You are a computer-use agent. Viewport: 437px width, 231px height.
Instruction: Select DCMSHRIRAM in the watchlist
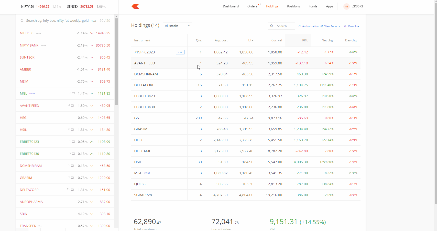[31, 166]
